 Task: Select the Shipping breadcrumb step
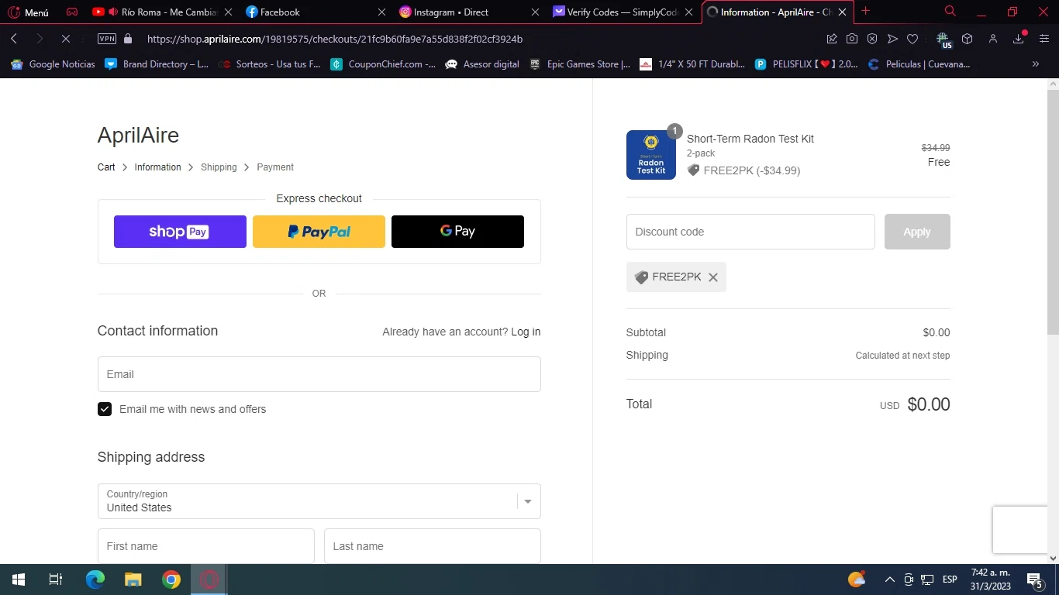(219, 167)
